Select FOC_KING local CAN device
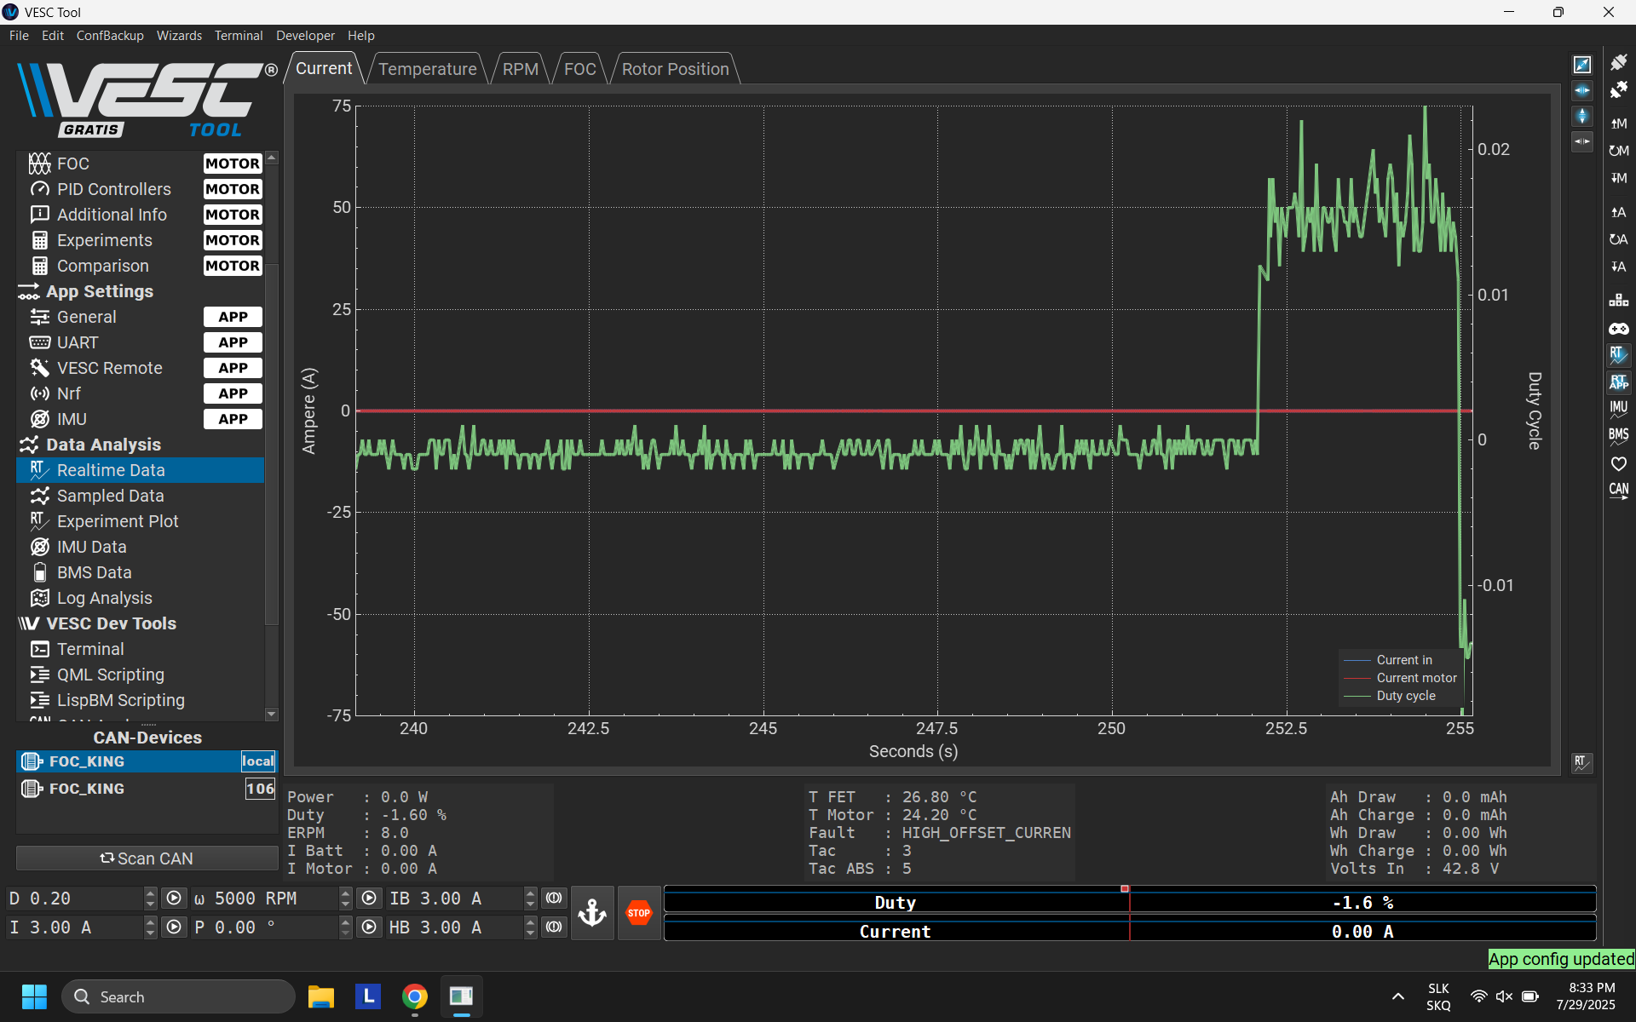The height and width of the screenshot is (1022, 1636). 147,761
